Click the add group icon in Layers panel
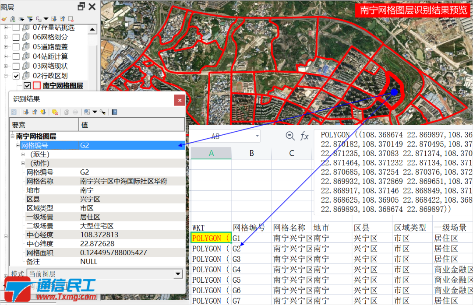The width and height of the screenshot is (473, 305). [x=13, y=19]
